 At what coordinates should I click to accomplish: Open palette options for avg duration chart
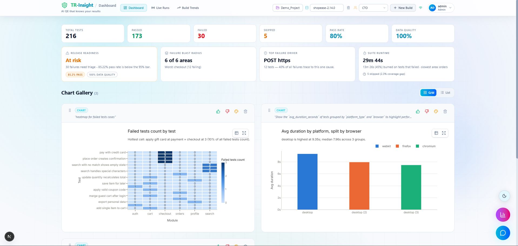pos(436,112)
